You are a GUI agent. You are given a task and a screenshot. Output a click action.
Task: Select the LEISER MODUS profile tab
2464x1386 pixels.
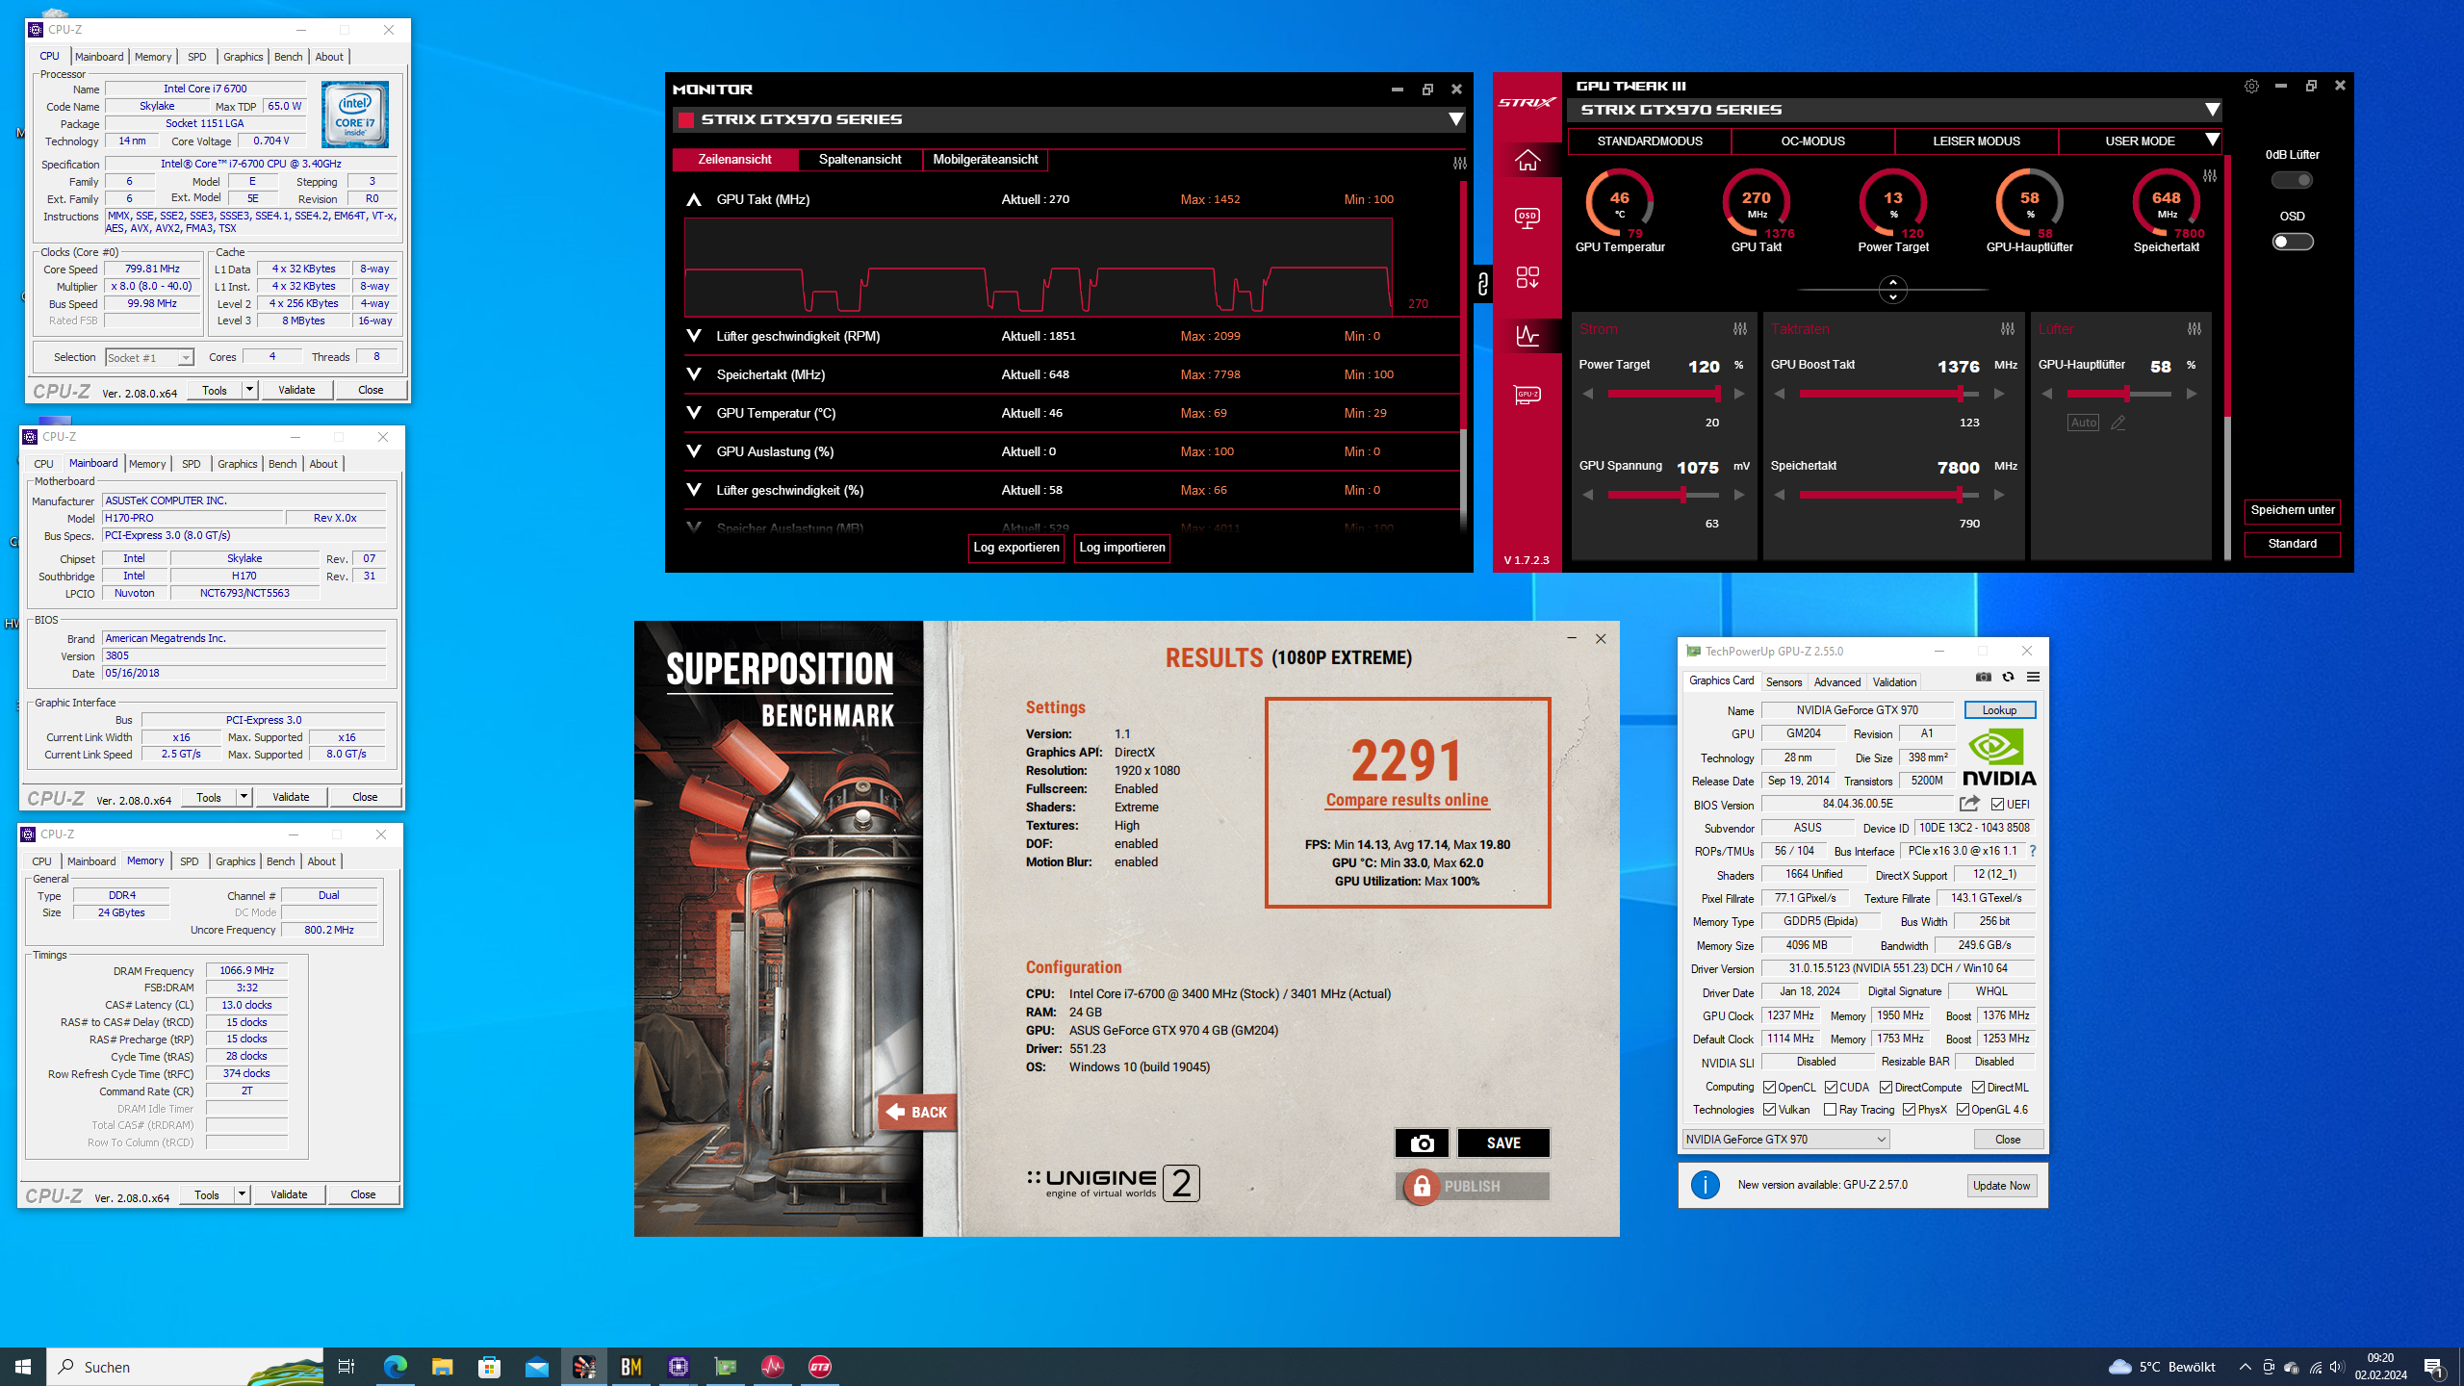pyautogui.click(x=1976, y=141)
